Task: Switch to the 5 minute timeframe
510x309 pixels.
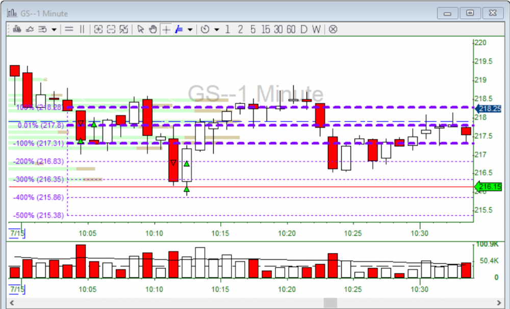Action: pos(253,30)
